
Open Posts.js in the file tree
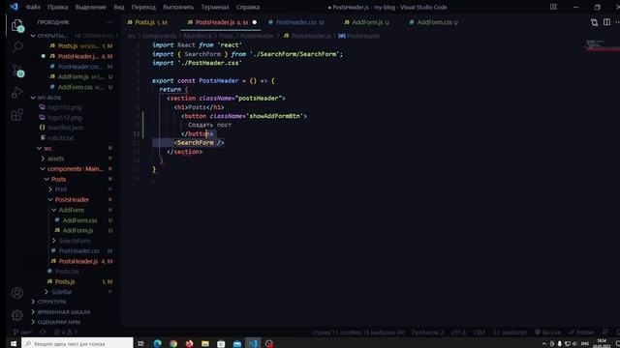click(x=65, y=281)
